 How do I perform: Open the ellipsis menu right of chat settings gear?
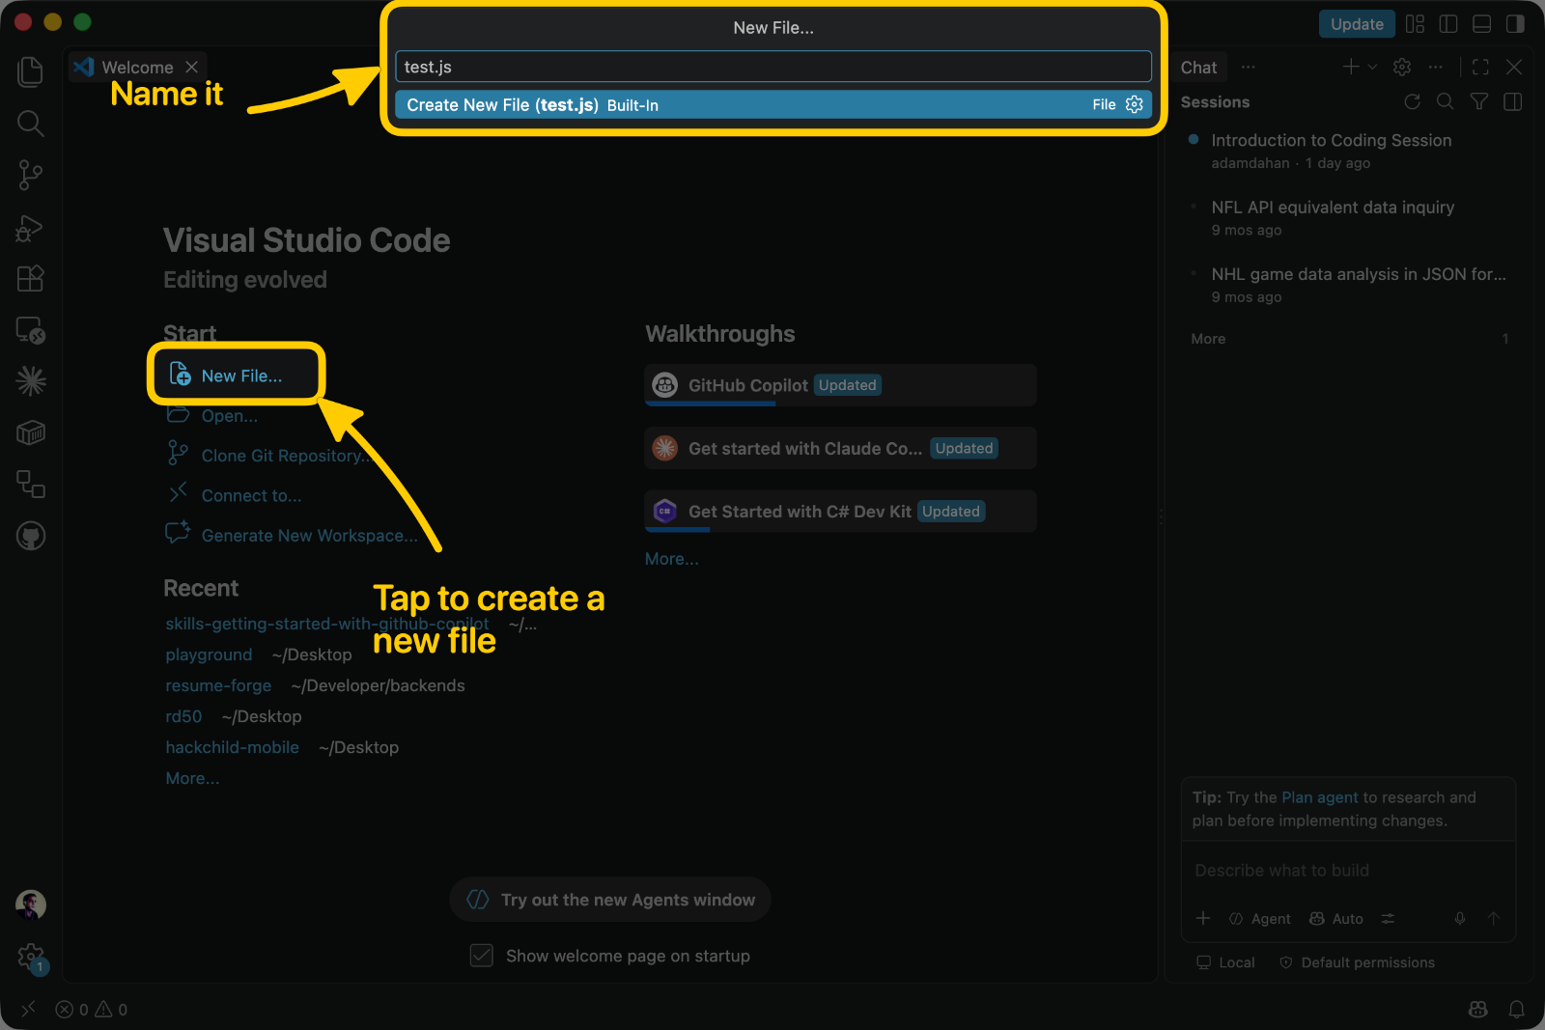(x=1436, y=67)
